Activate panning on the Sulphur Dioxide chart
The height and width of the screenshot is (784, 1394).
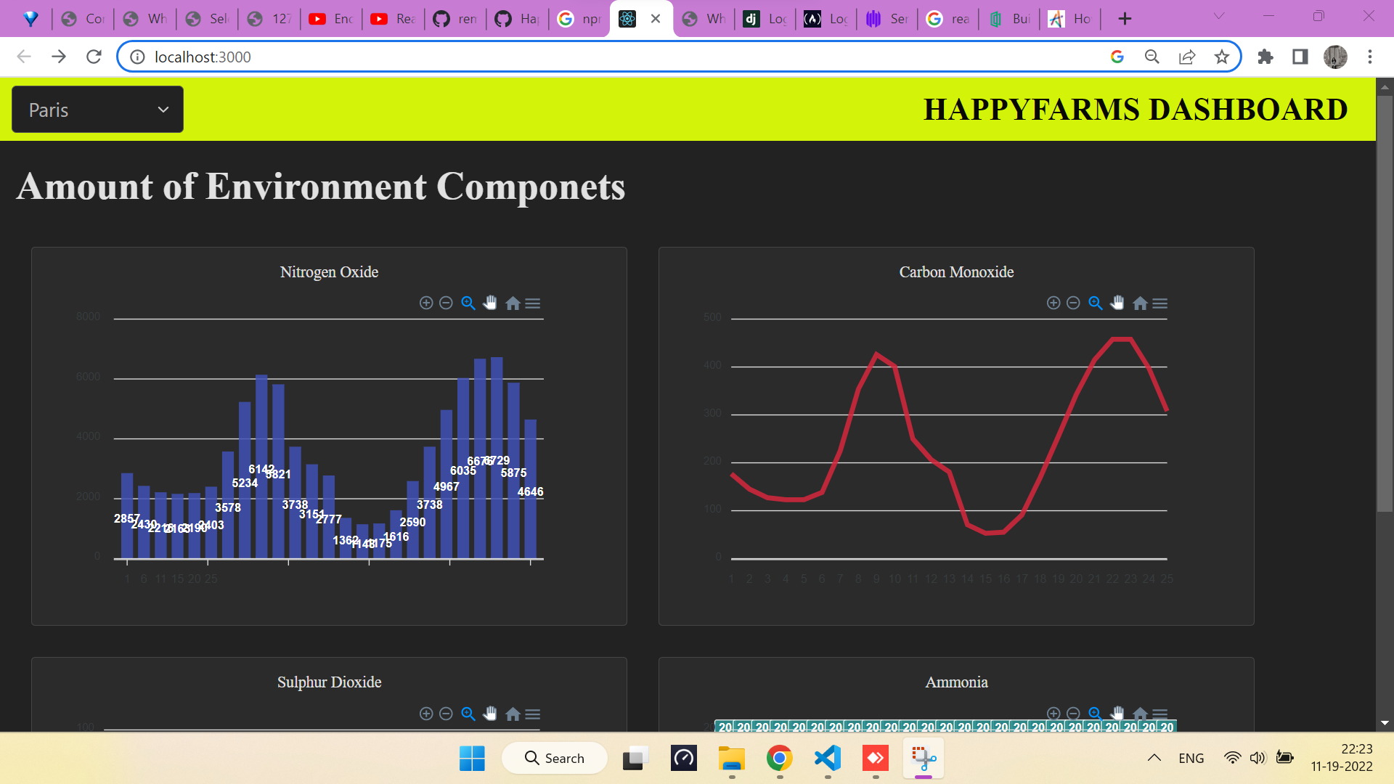pyautogui.click(x=490, y=714)
